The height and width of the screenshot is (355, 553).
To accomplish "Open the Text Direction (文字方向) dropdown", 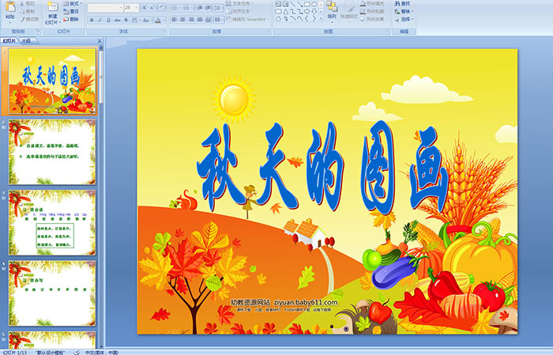I will coord(240,3).
